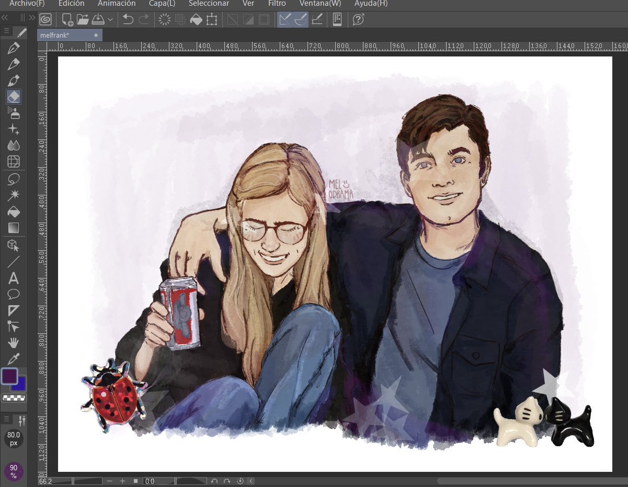Open the Ver menu
The image size is (628, 487).
click(x=249, y=4)
